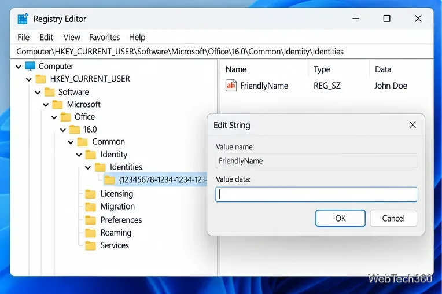
Task: Click the Licensing folder icon
Action: click(x=90, y=194)
